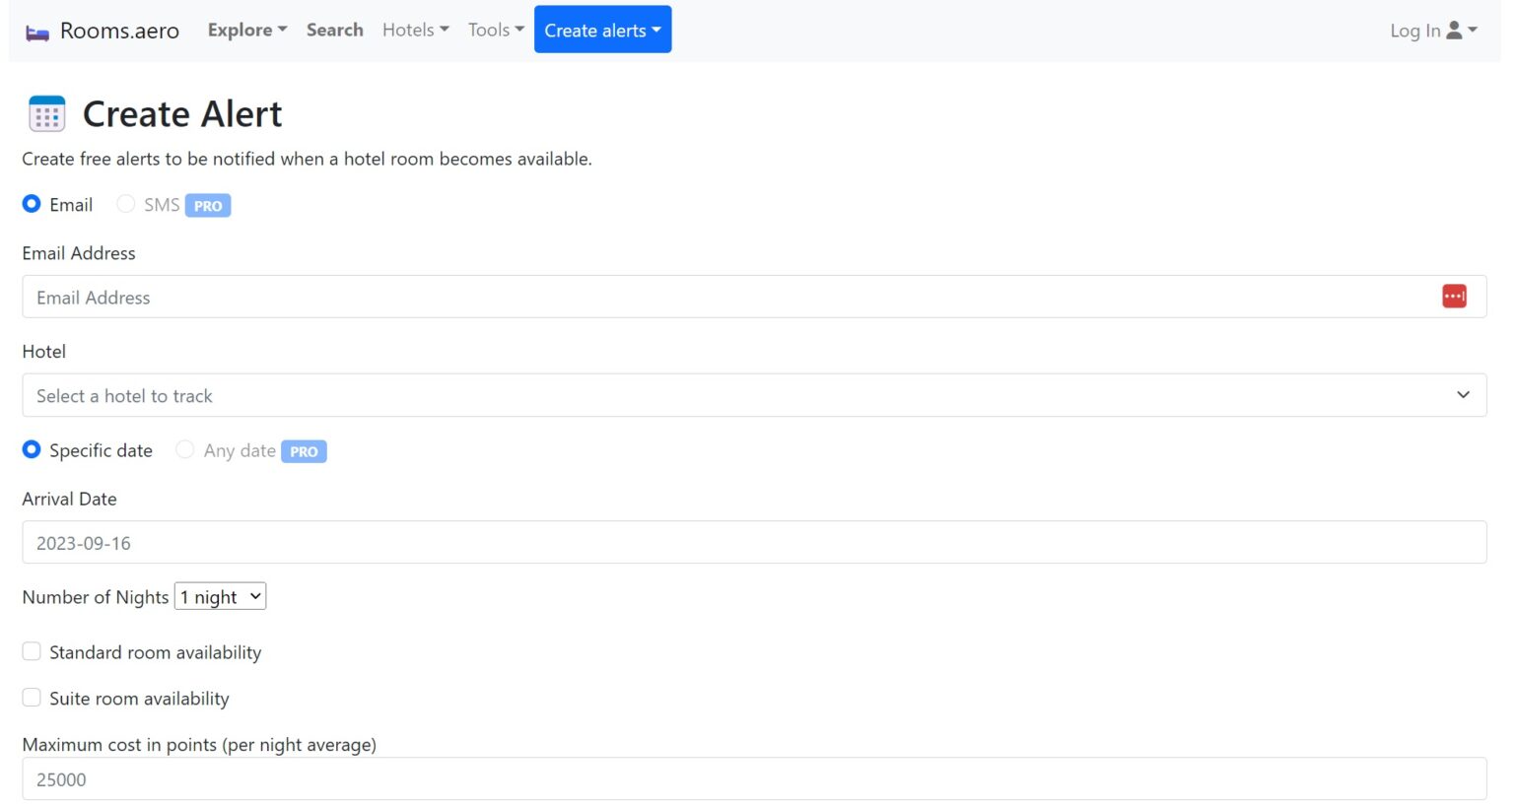Image resolution: width=1514 pixels, height=807 pixels.
Task: Click the Any date PRO badge
Action: 304,451
